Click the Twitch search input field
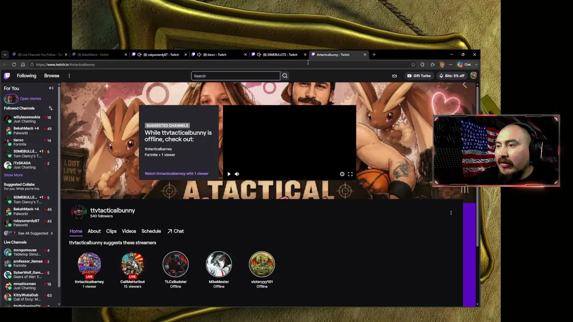Viewport: 573px width, 322px height. coord(235,76)
